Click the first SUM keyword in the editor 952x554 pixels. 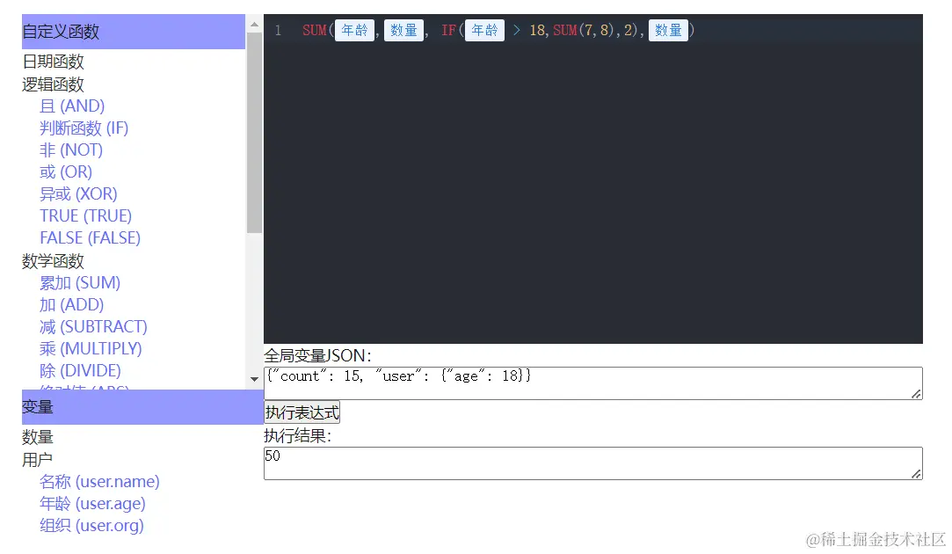click(315, 31)
